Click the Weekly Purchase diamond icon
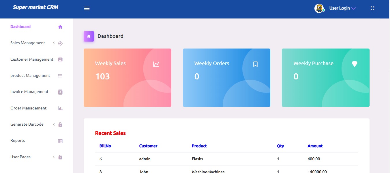The height and width of the screenshot is (173, 390). pyautogui.click(x=355, y=64)
